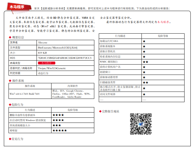Select the 危险行为 section heading
Screen dimensions: 194x148
17,105
